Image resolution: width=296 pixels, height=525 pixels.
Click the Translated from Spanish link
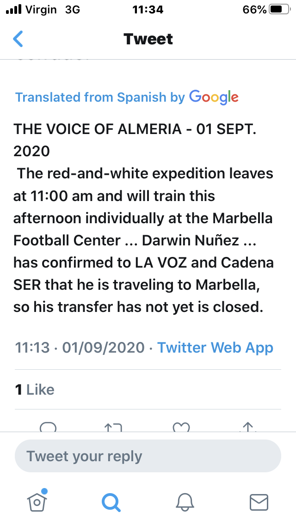pos(100,97)
